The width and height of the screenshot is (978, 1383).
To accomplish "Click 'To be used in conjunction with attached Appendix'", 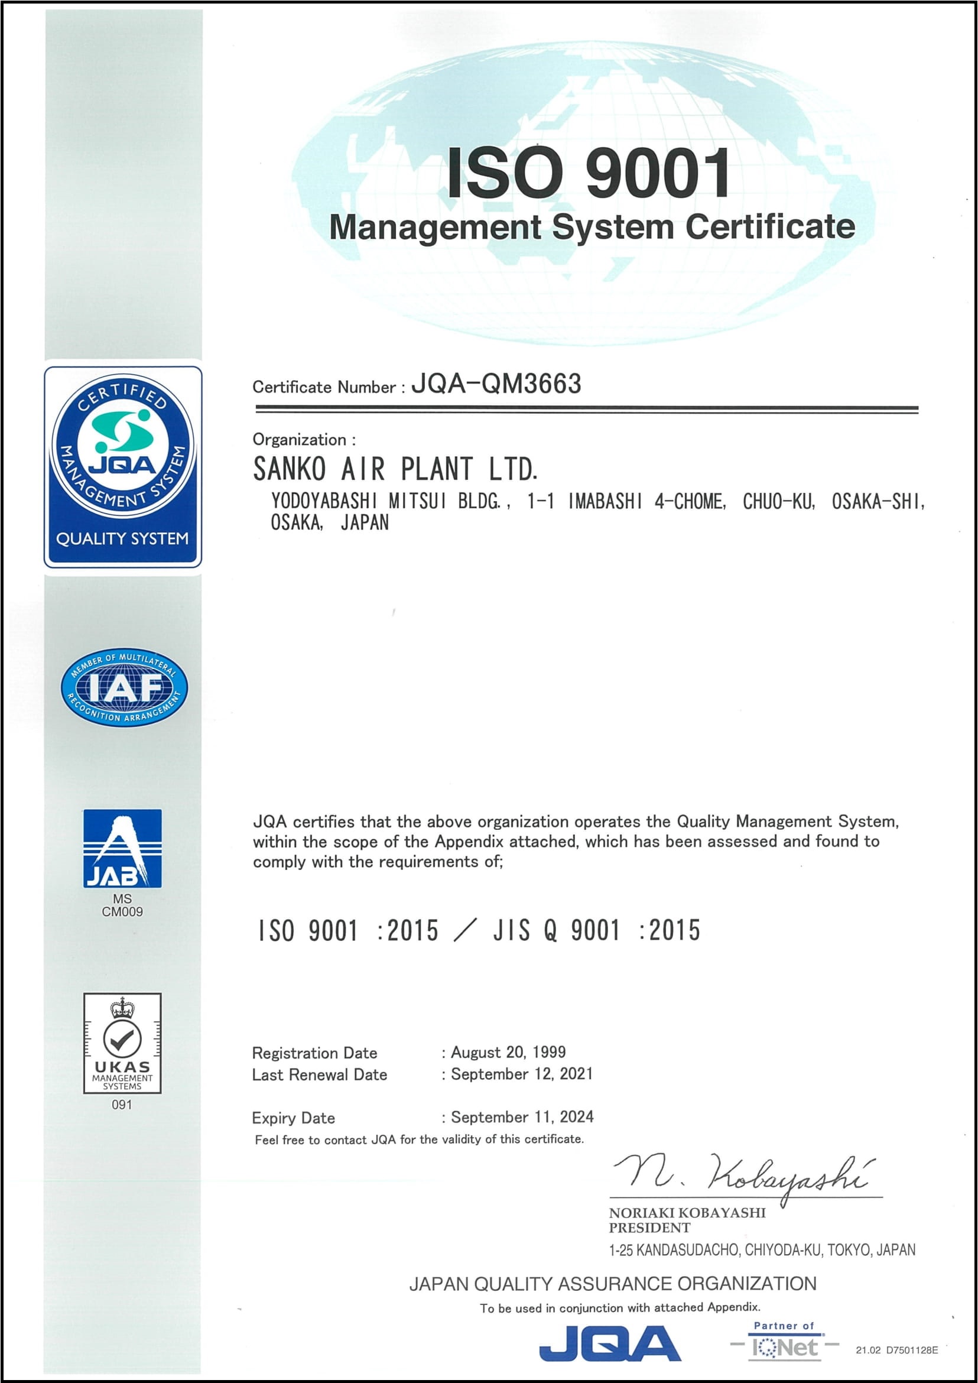I will [620, 1307].
